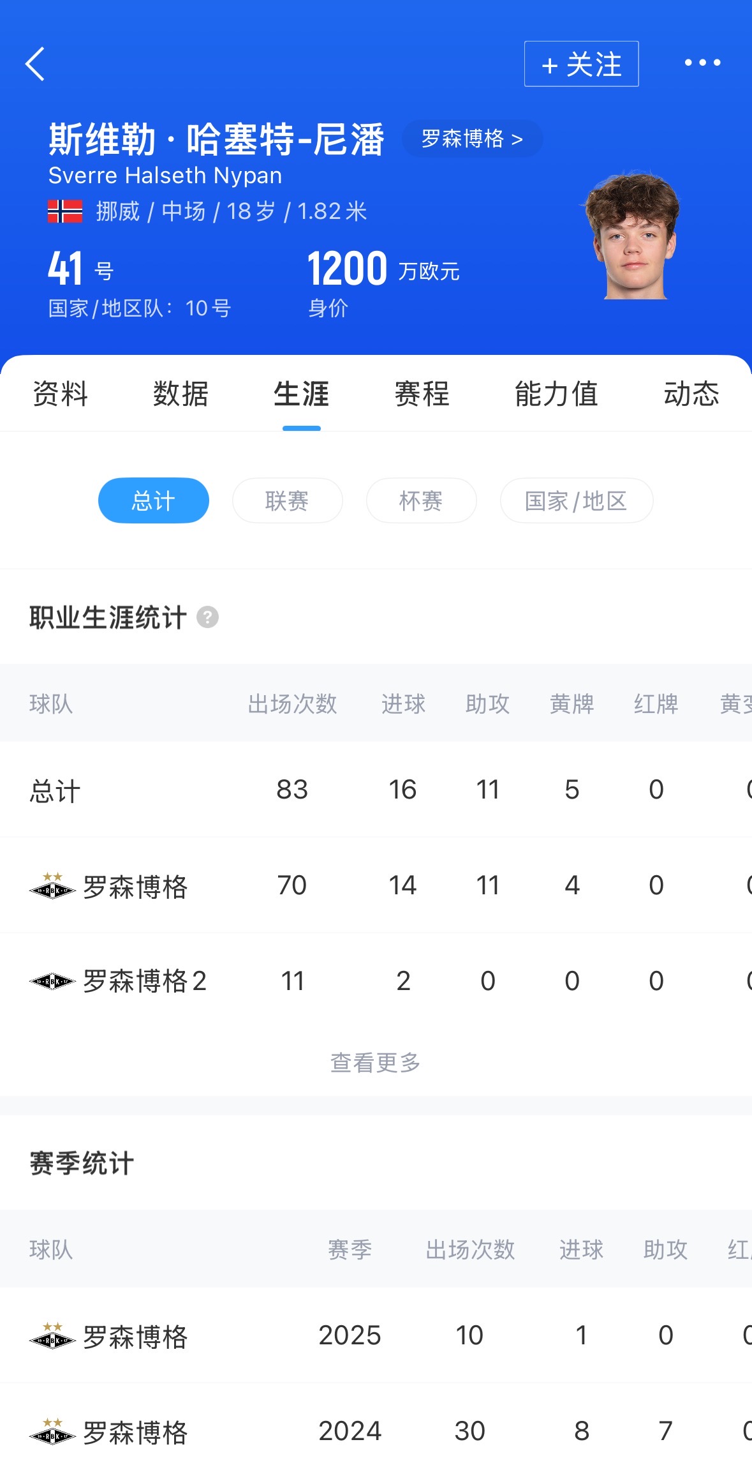Go to the 赛程 tab
The height and width of the screenshot is (1472, 752).
click(x=422, y=394)
